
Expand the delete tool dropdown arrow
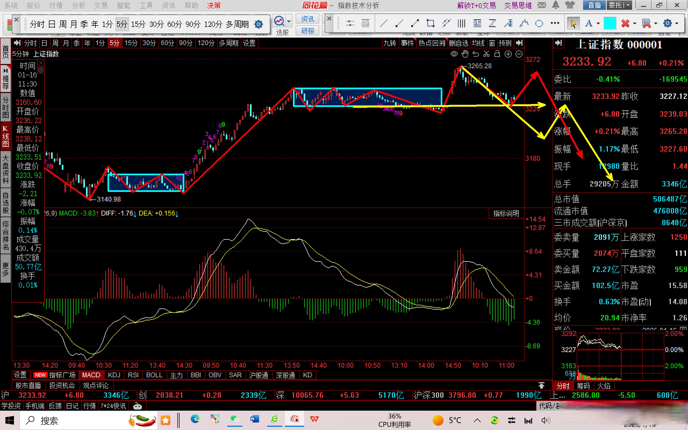coord(635,24)
